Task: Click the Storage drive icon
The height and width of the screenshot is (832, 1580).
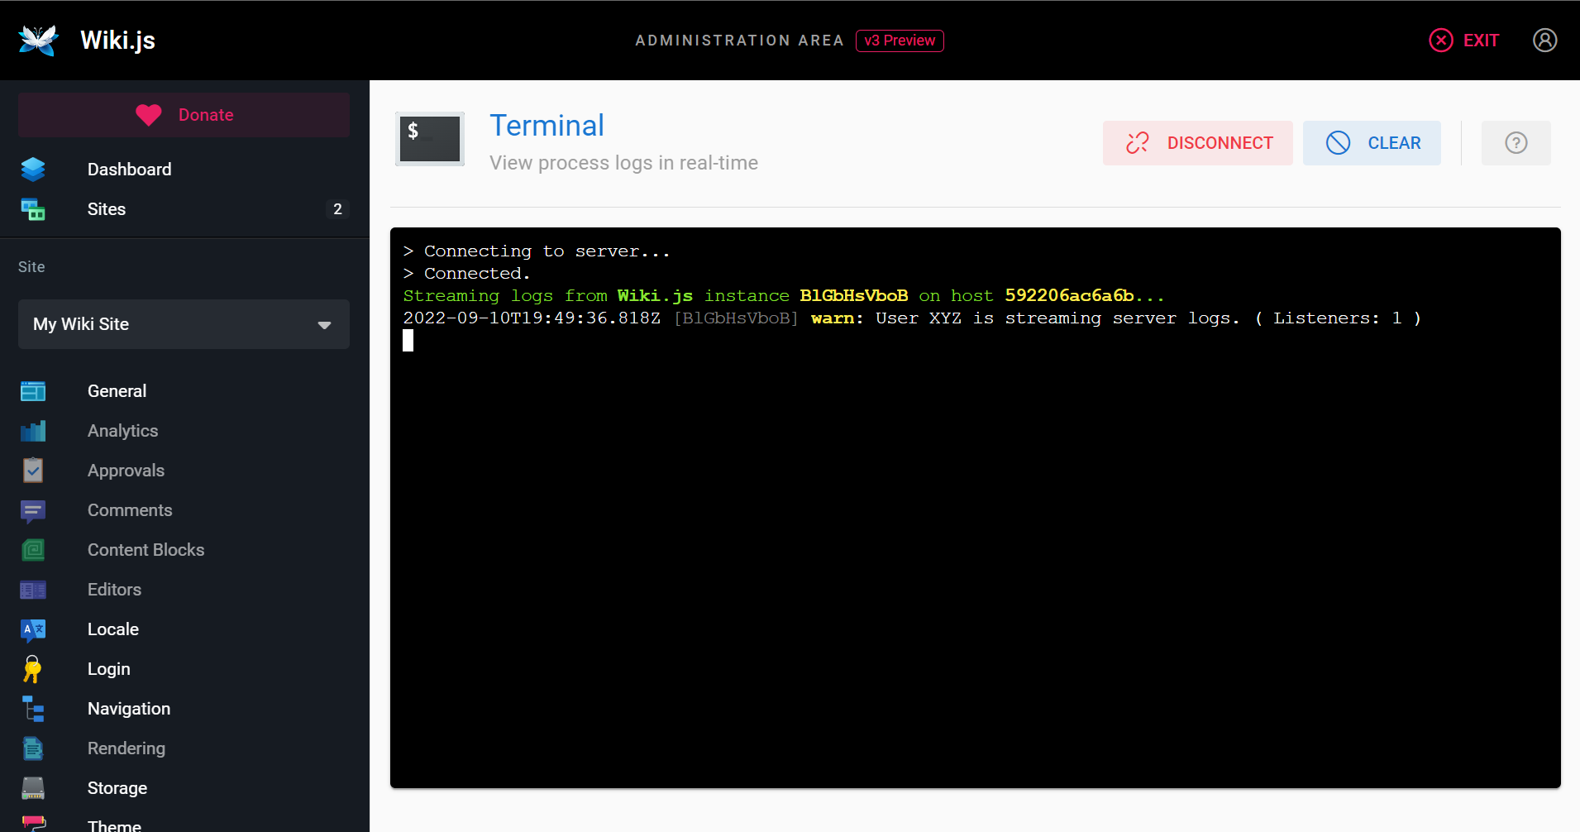Action: tap(32, 788)
